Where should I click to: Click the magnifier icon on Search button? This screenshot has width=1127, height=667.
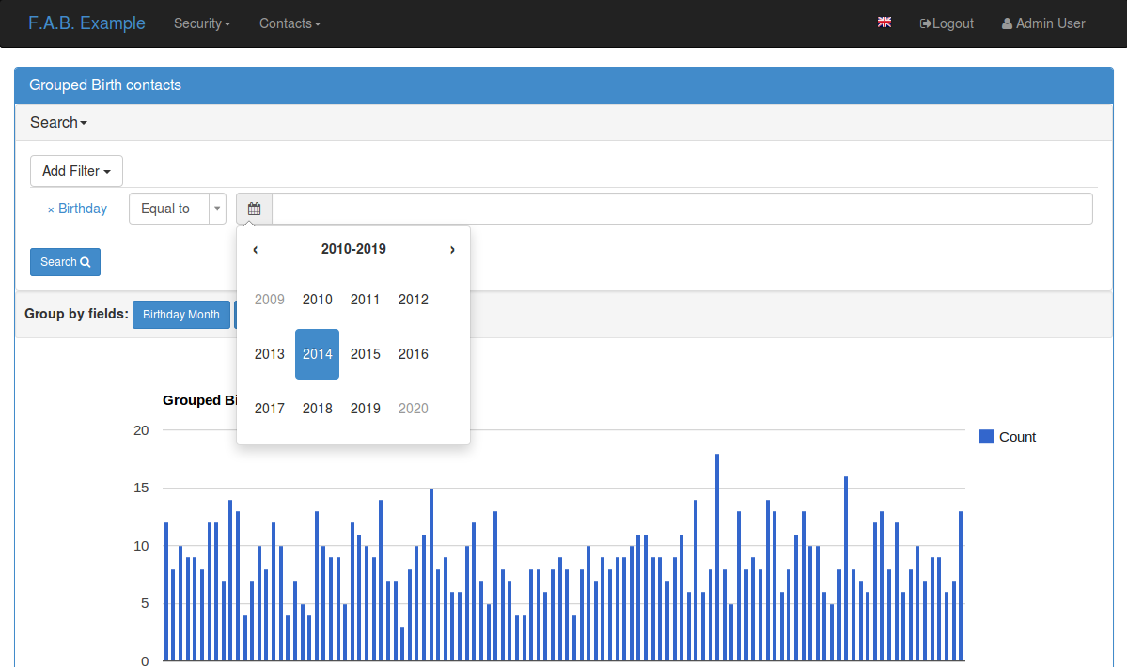[86, 261]
